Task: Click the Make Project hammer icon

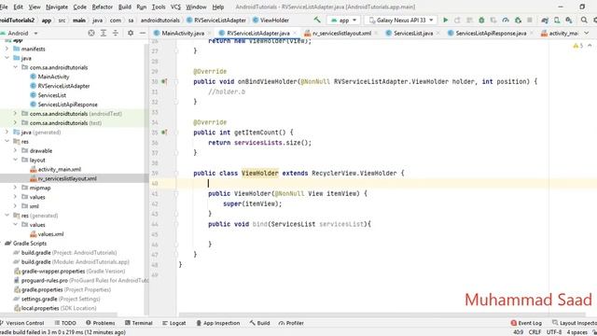Action: 317,20
